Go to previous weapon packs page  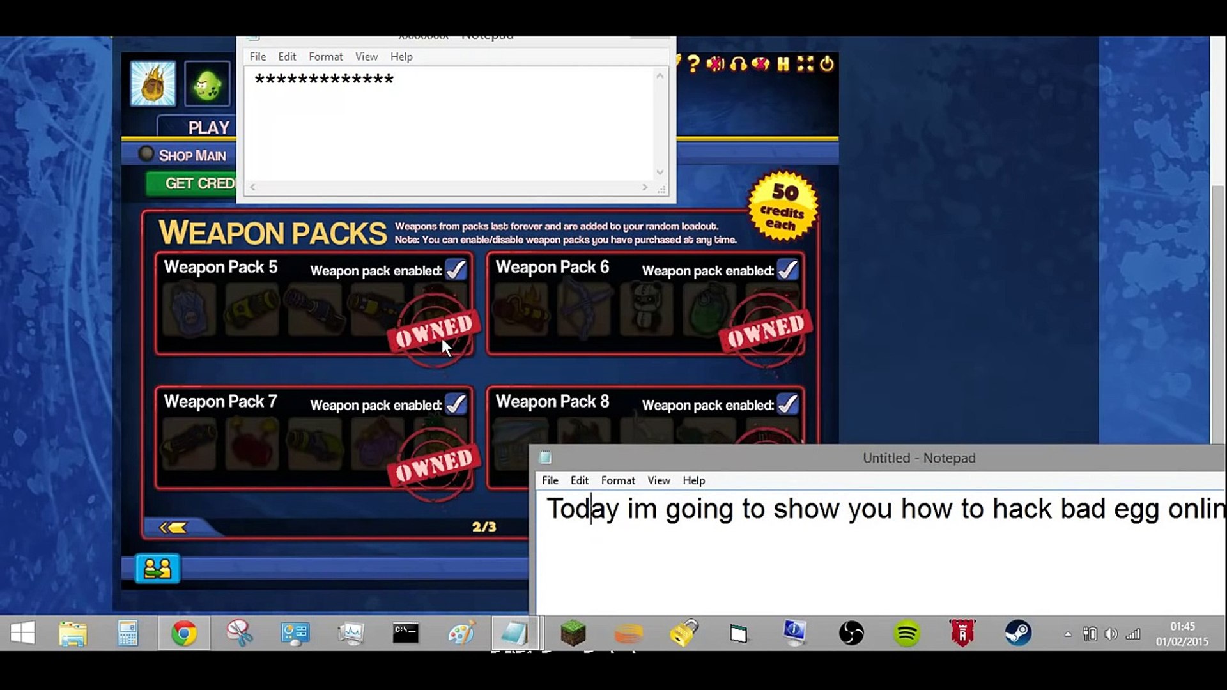pos(174,527)
